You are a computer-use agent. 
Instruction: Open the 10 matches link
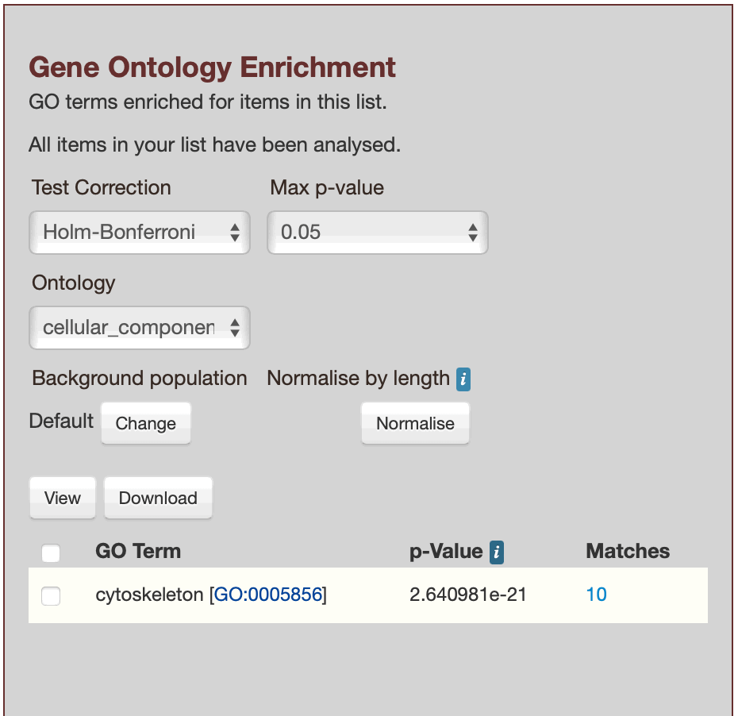click(x=596, y=595)
